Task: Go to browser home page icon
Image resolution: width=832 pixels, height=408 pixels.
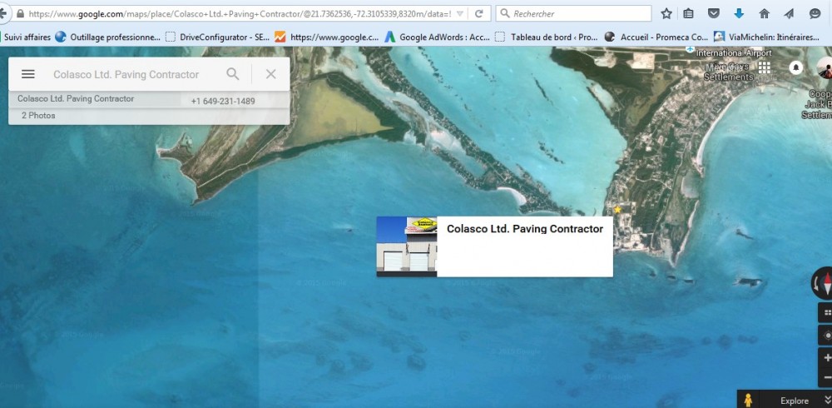Action: tap(764, 14)
